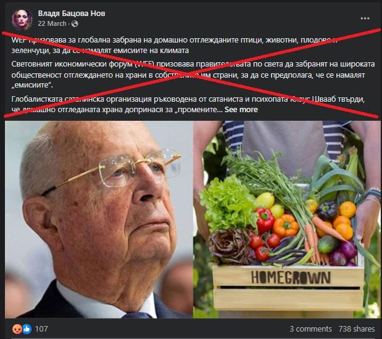Image resolution: width=382 pixels, height=339 pixels.
Task: Click the second paragraph of the post
Action: [x=193, y=75]
